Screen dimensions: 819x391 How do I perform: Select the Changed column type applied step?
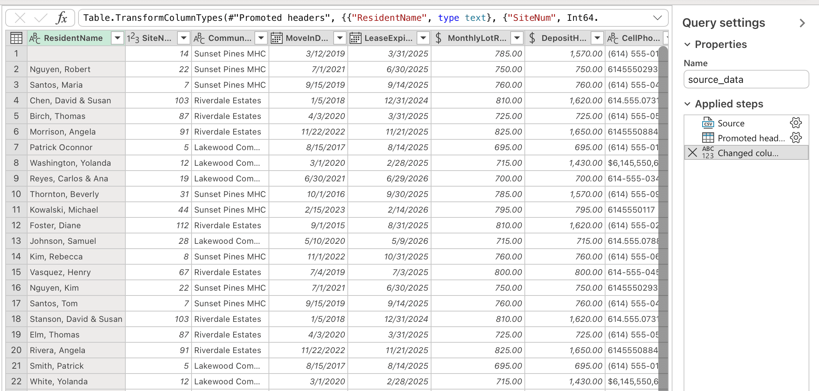pyautogui.click(x=746, y=152)
